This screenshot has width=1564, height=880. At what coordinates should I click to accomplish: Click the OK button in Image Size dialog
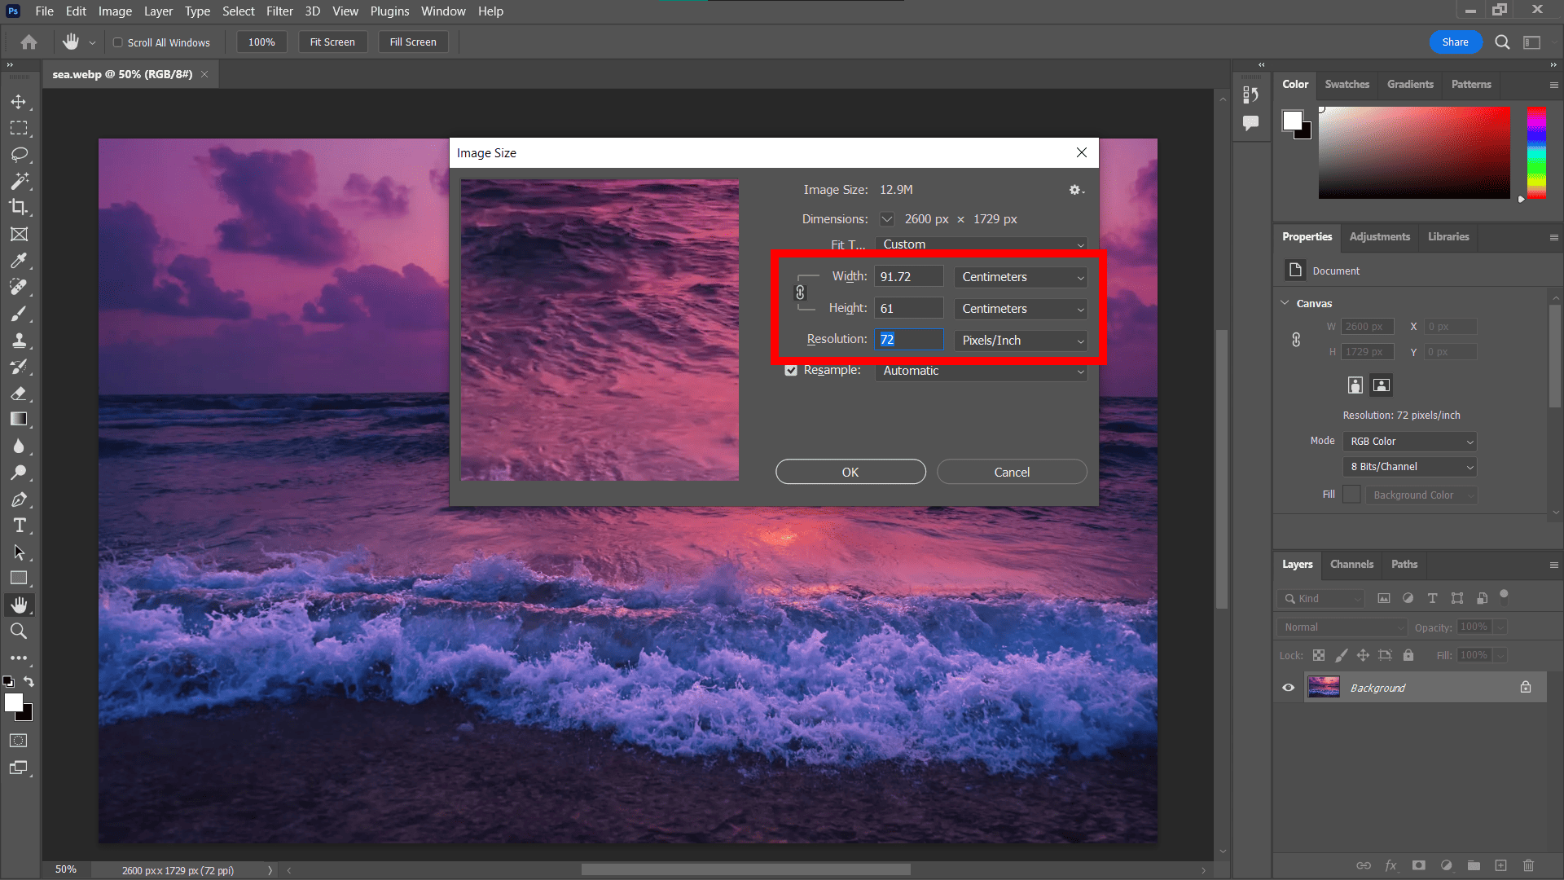(850, 471)
